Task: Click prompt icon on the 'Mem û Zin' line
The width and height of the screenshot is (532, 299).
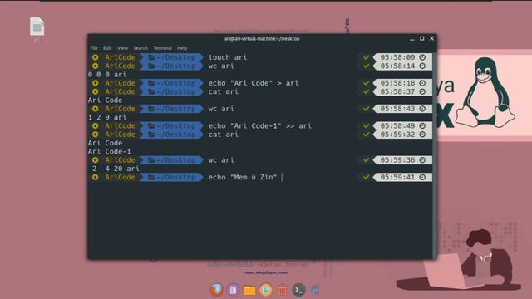Action: click(x=96, y=177)
